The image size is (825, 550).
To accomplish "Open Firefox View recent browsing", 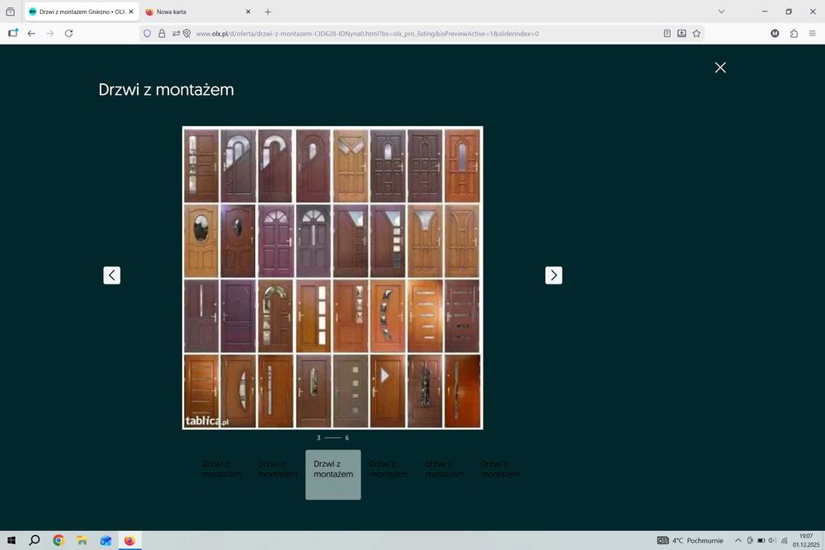I will pos(10,12).
